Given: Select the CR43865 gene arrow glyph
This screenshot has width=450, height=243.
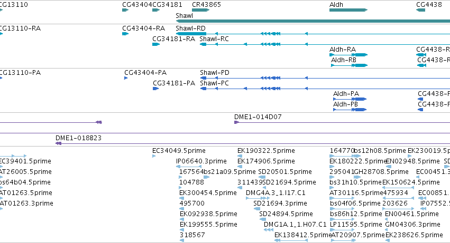Looking at the screenshot, I should click(x=200, y=10).
